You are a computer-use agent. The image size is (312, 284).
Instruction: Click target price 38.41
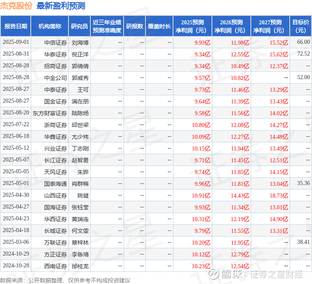303,242
